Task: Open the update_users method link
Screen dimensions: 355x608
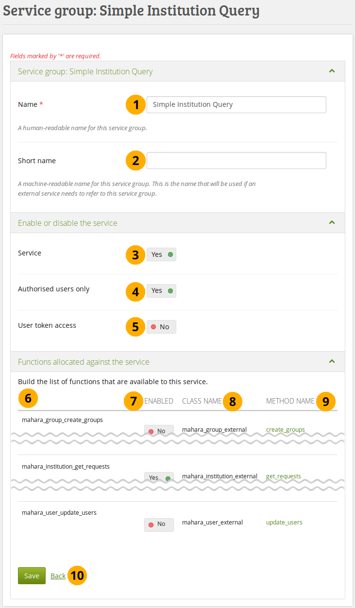Action: pos(284,523)
